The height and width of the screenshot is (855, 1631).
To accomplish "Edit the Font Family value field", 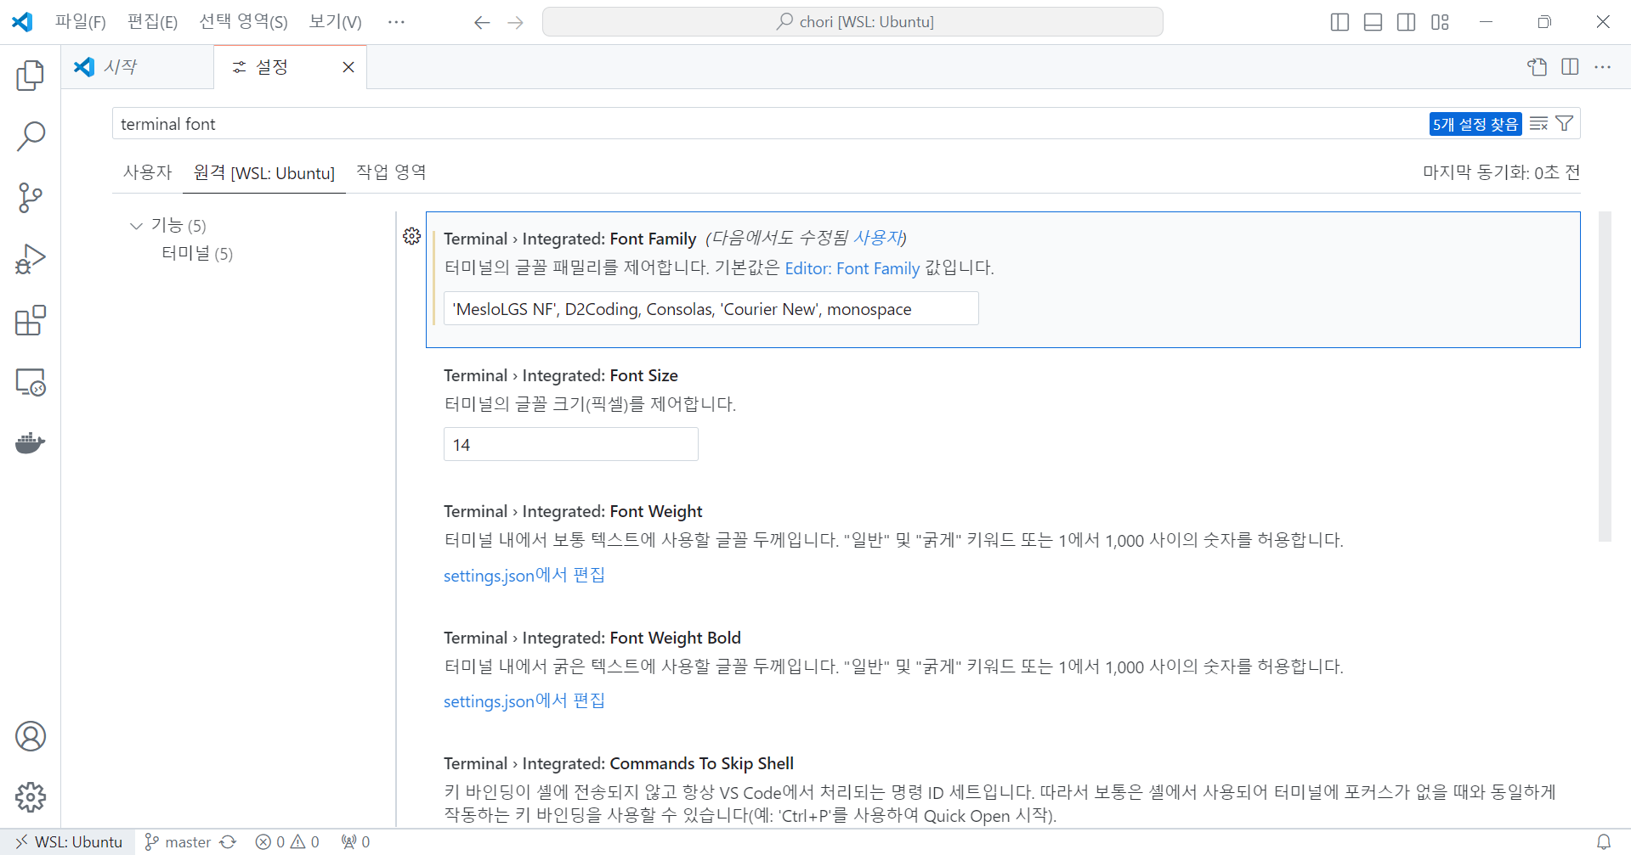I will coord(711,309).
